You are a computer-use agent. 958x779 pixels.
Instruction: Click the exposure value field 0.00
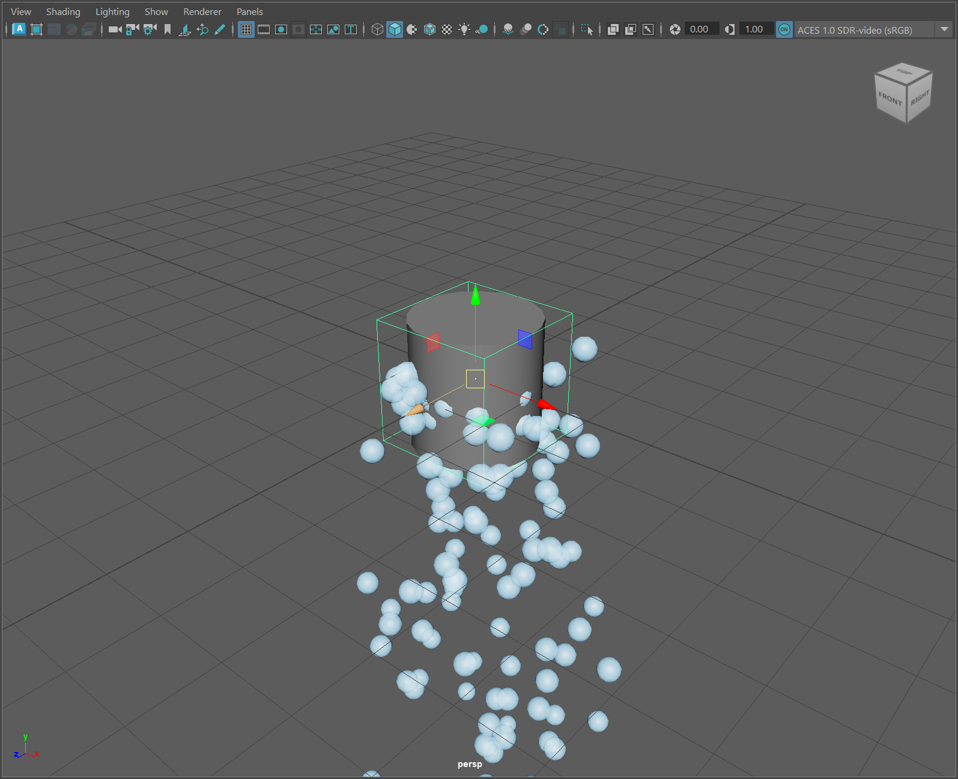[x=701, y=29]
